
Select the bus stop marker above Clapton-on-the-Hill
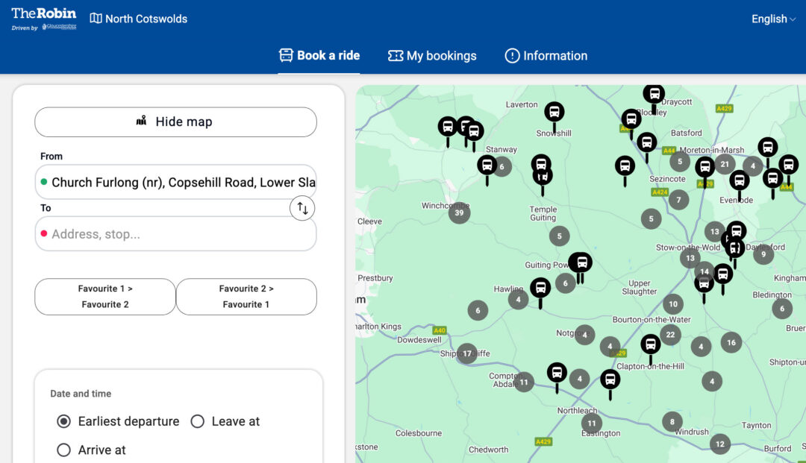[x=650, y=344]
